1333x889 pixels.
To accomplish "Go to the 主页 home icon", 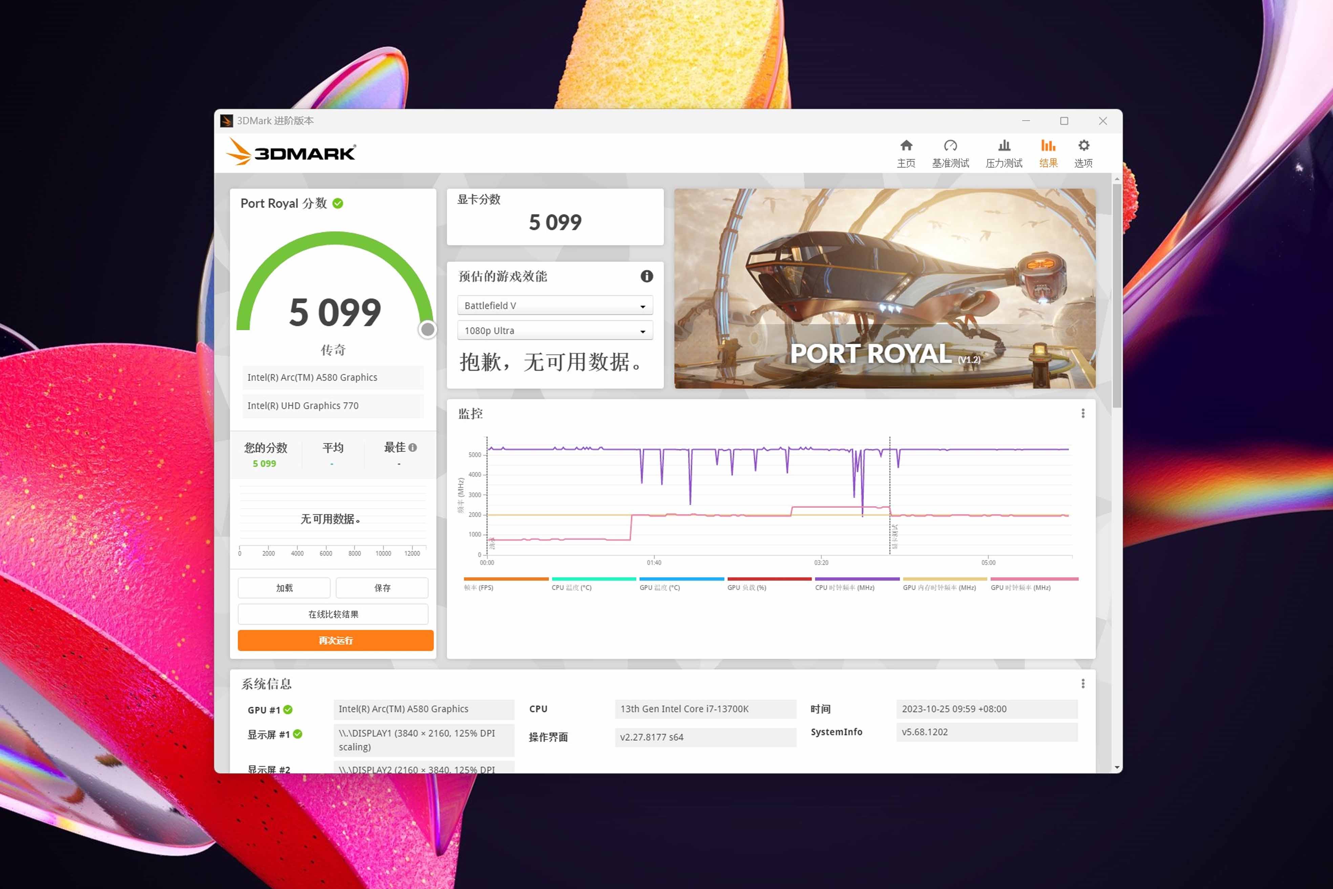I will tap(906, 154).
